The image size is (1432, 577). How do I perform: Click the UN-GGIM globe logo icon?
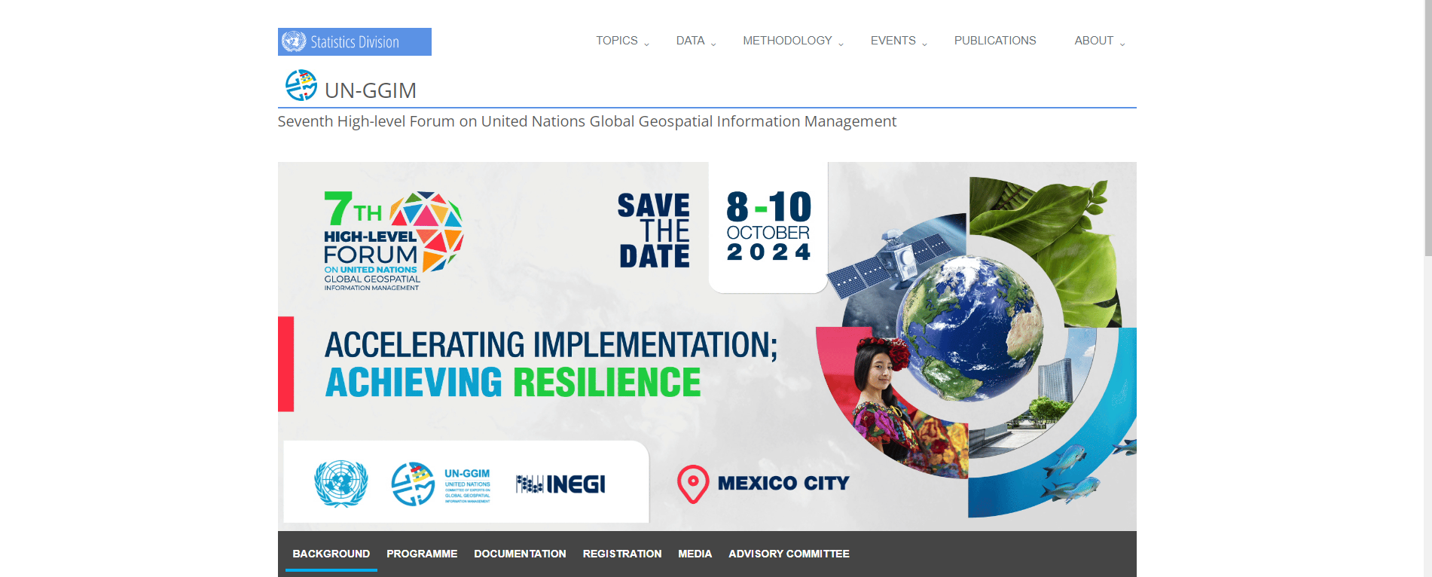coord(301,85)
